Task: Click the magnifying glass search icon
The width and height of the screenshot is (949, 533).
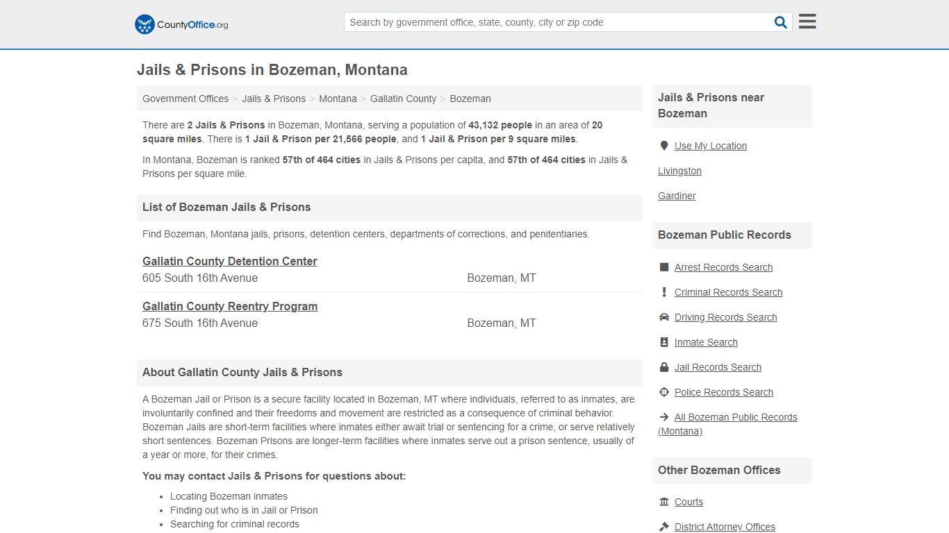Action: (x=781, y=22)
